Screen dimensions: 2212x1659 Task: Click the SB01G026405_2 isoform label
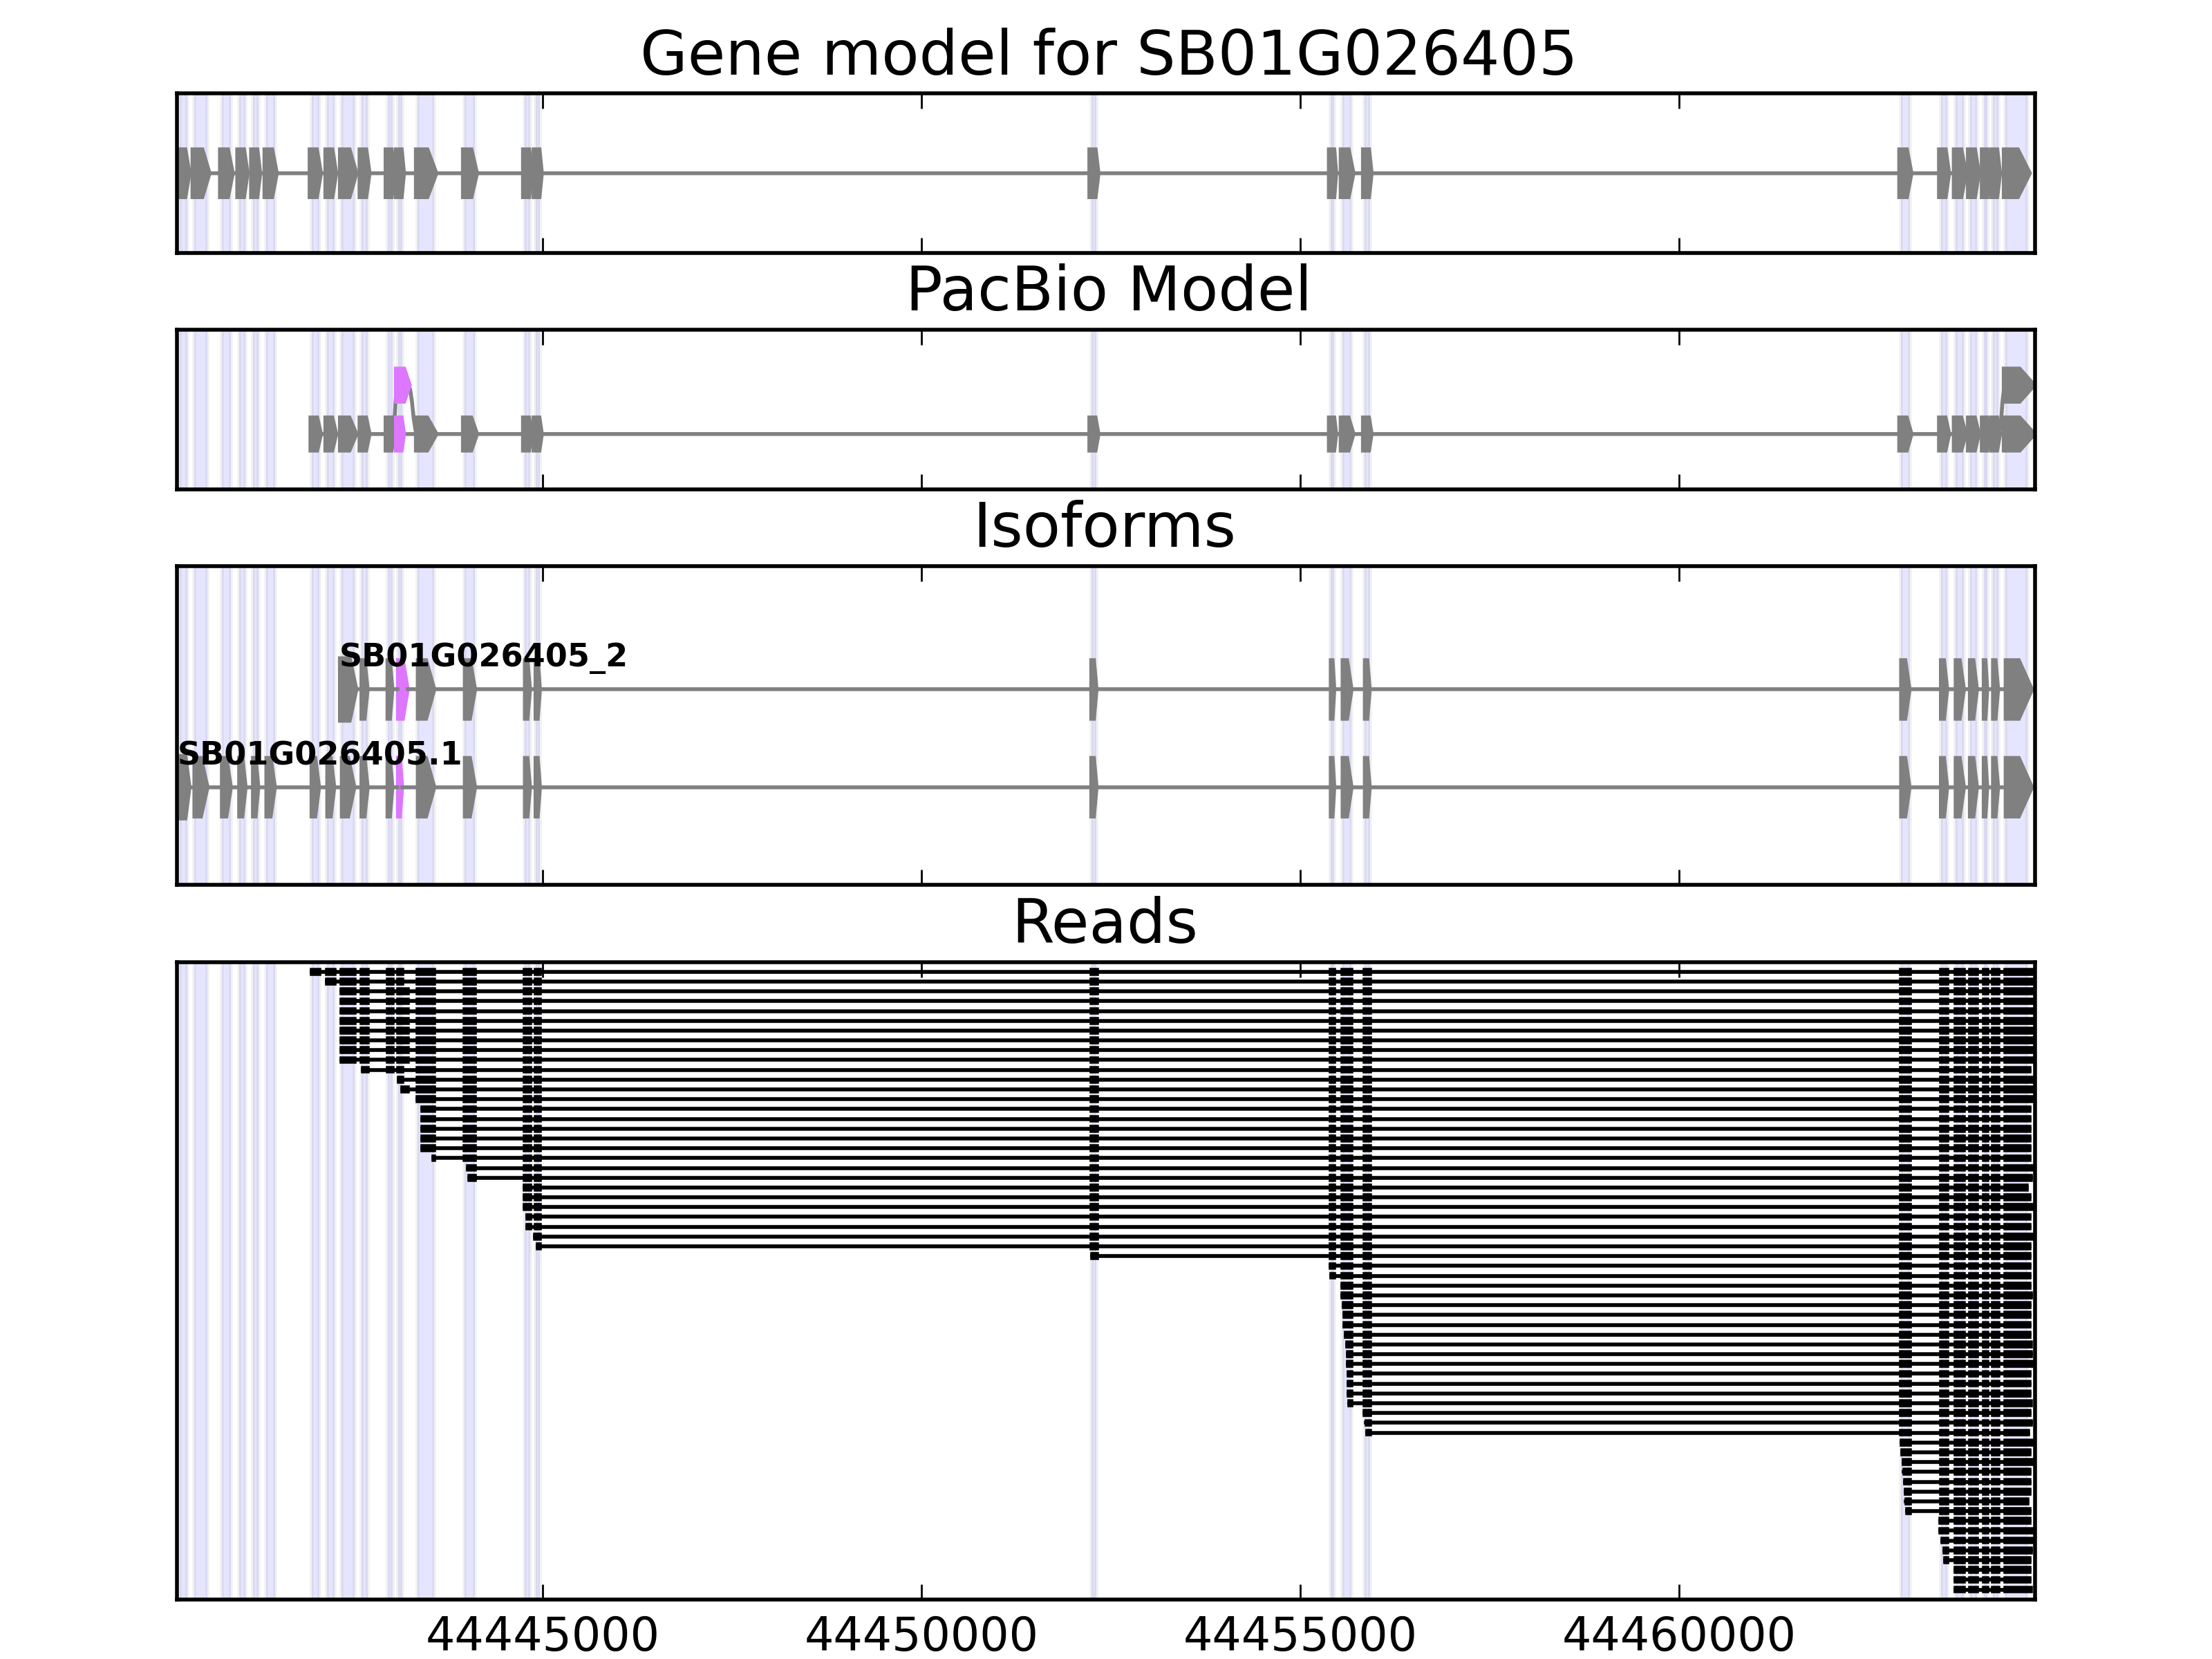[x=483, y=656]
